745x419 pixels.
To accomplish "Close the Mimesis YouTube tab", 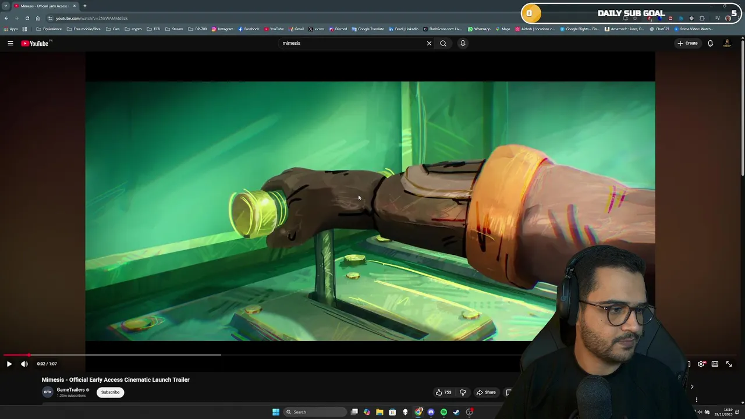I will pos(74,6).
